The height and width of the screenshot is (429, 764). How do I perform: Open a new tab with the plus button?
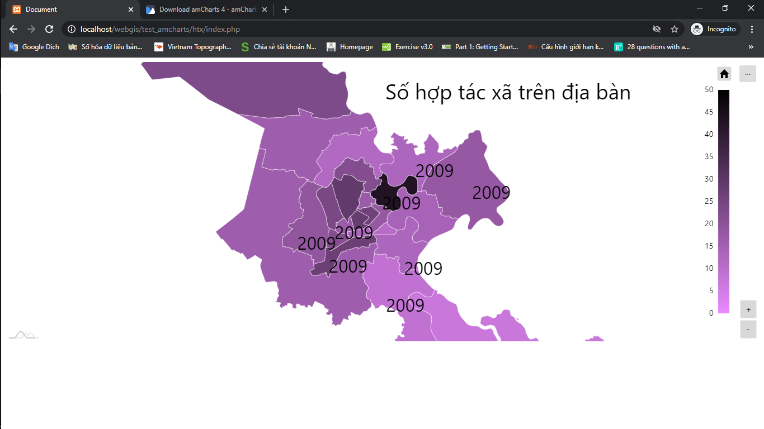point(286,9)
